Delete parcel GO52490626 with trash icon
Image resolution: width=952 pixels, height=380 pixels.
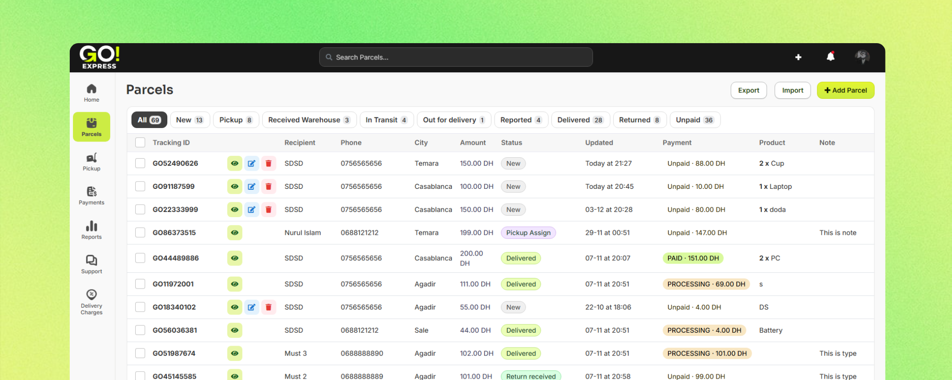tap(269, 163)
